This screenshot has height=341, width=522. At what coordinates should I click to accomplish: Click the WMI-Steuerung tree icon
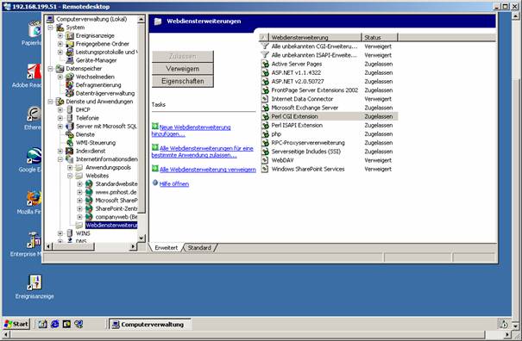[x=70, y=143]
